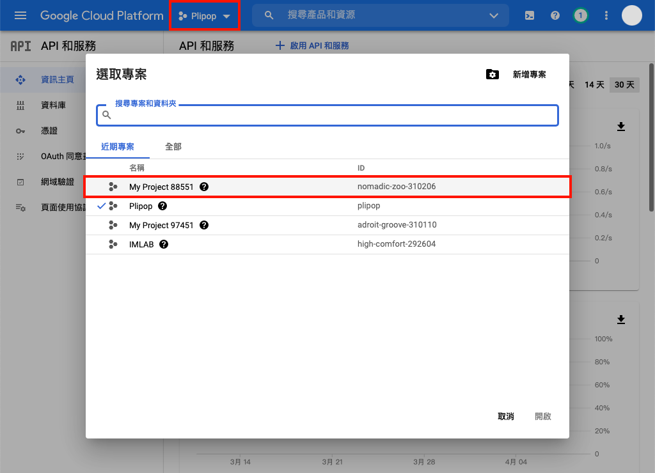Select the Plipop project name

click(x=141, y=206)
